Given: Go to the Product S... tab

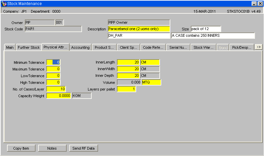Looking at the screenshot, I should pos(104,47).
